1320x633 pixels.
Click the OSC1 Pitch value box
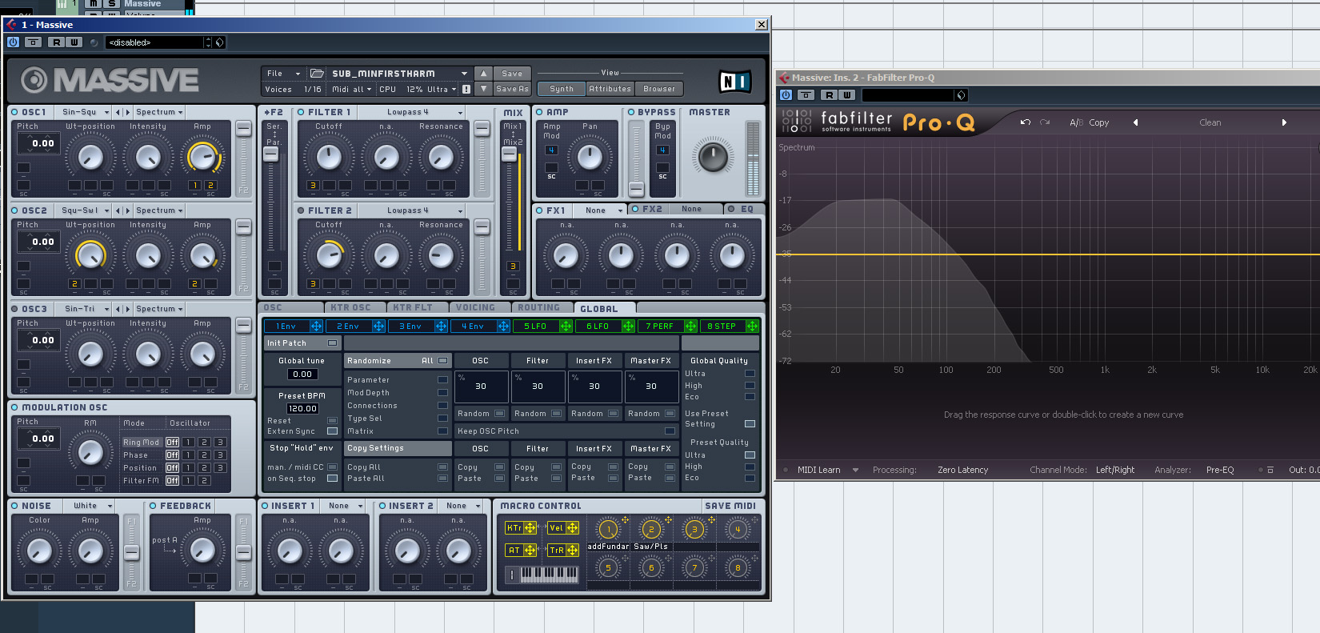pyautogui.click(x=38, y=144)
